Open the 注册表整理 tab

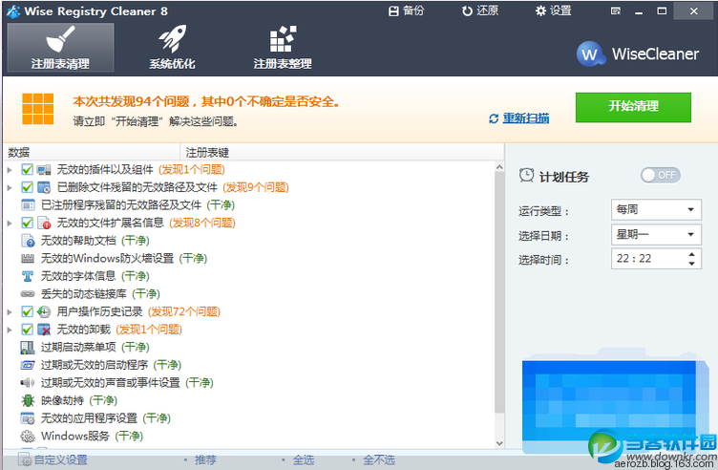283,47
